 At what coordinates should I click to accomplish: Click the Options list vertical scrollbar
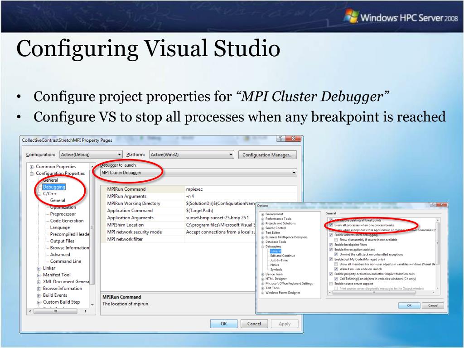tap(438, 254)
